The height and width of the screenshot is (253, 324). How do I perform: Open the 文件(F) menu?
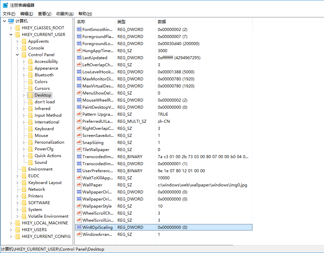(x=9, y=14)
